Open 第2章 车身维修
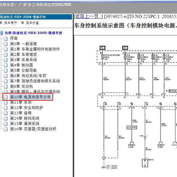This screenshot has width=177, height=177. click(x=24, y=54)
